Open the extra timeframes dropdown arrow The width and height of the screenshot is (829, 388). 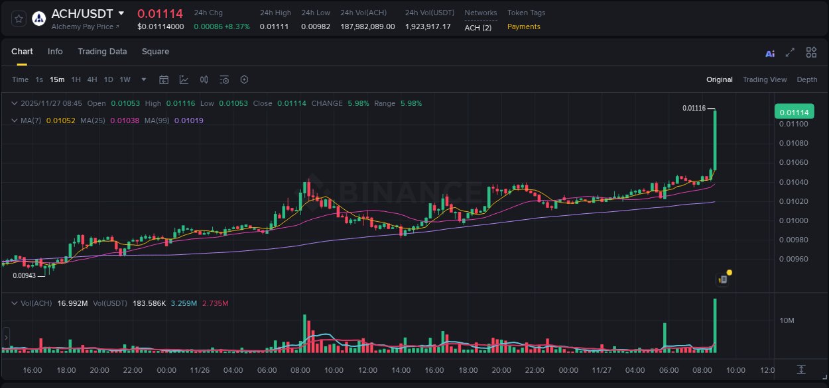pos(143,79)
